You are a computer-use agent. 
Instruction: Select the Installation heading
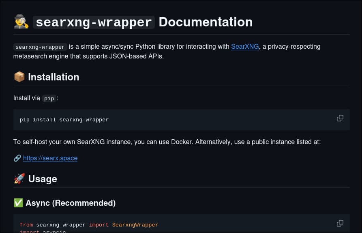point(54,77)
